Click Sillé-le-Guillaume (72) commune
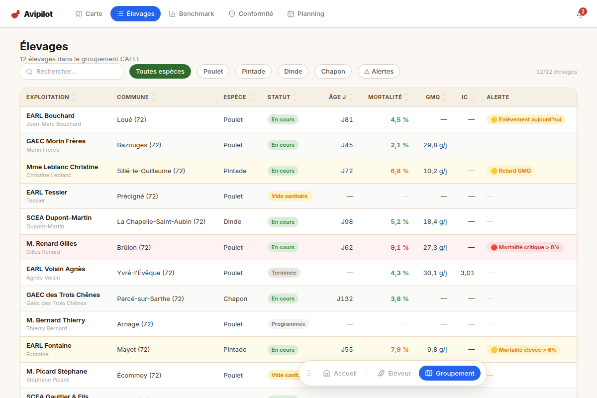This screenshot has height=398, width=597. (151, 171)
